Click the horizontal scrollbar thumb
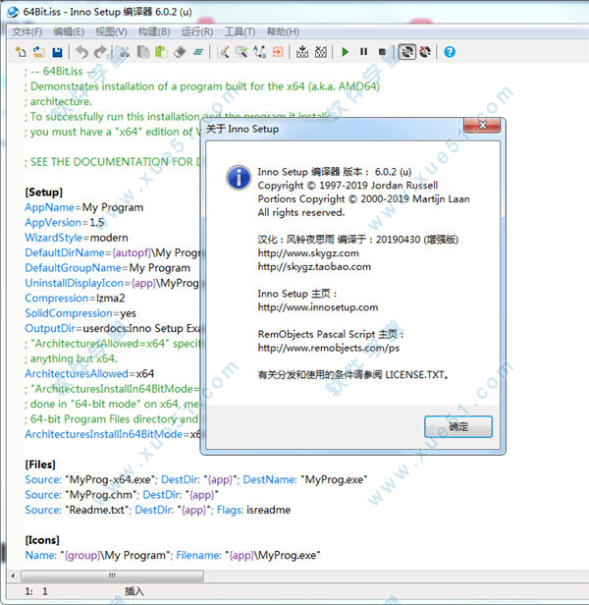 point(112,577)
